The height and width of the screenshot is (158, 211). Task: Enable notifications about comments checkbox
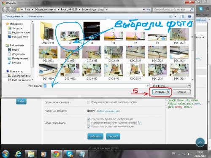pos(89,102)
